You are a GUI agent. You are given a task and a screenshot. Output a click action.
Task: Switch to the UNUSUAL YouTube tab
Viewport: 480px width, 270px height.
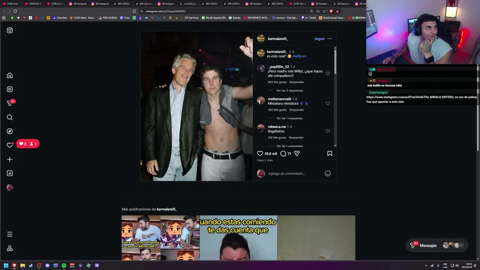pos(33,4)
